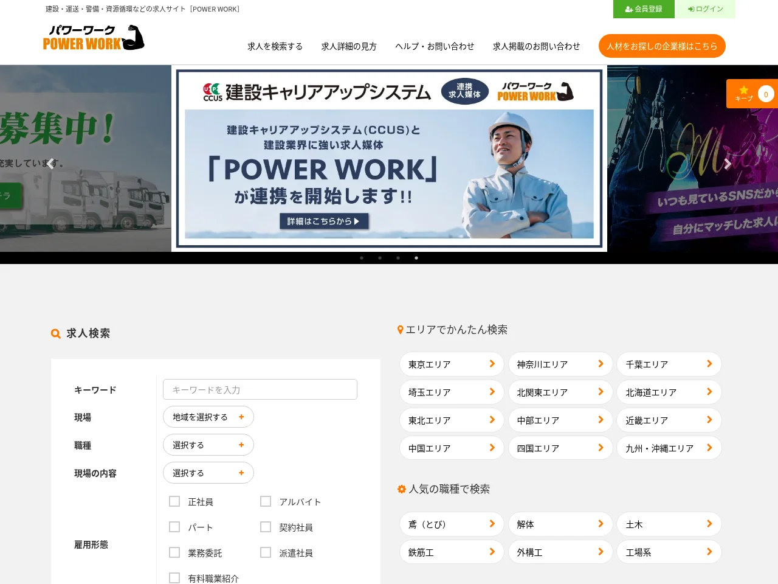Screen dimensions: 778x584
Task: Click chevron on 中部エリア
Action: coord(601,420)
